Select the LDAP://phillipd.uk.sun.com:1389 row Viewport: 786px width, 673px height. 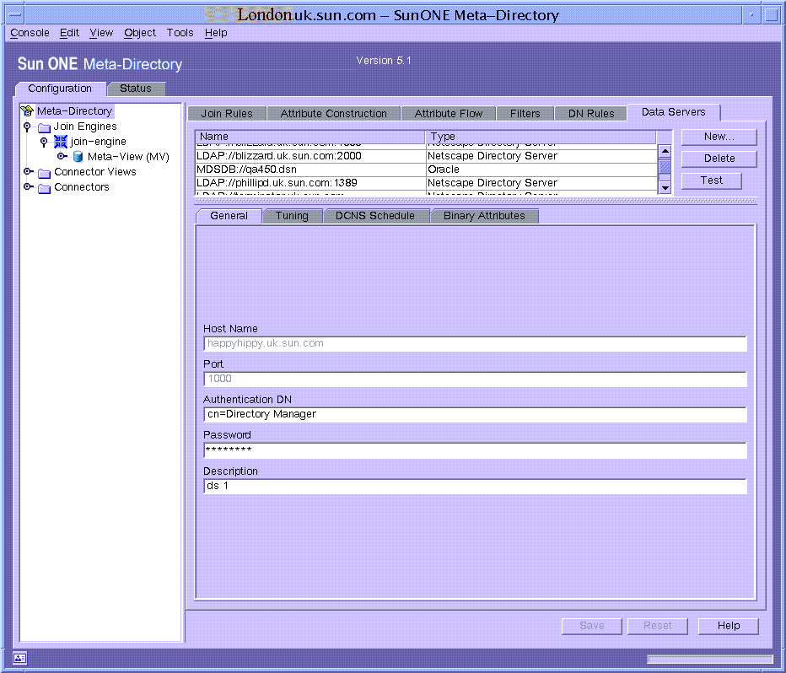coord(426,183)
